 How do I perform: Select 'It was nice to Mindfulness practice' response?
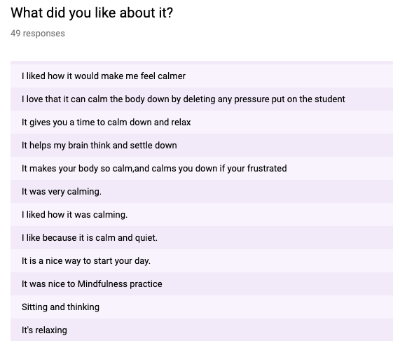pyautogui.click(x=202, y=284)
